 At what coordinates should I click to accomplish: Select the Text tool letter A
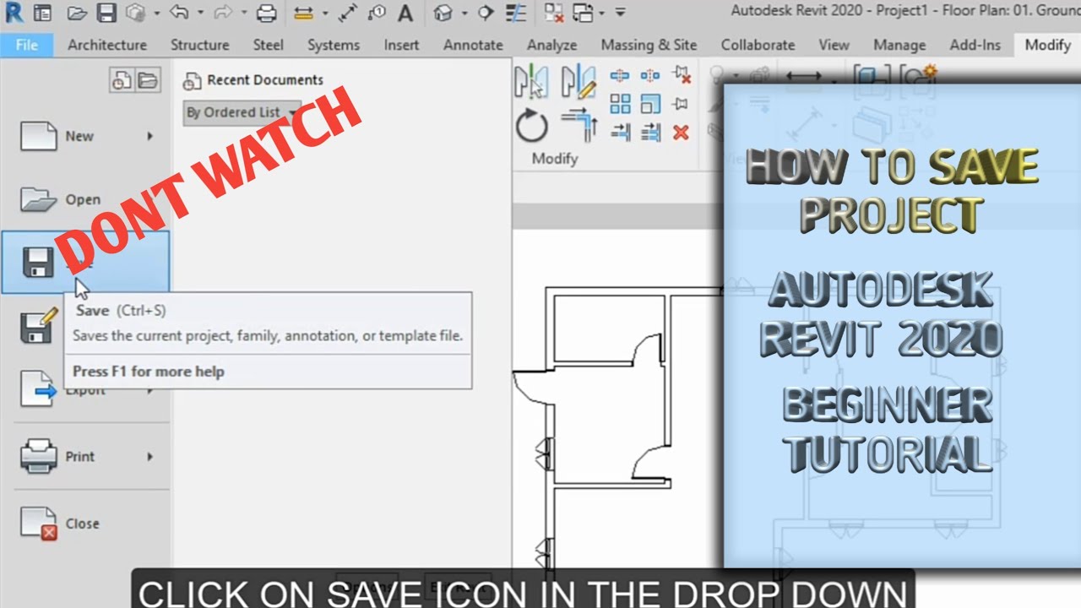click(405, 13)
